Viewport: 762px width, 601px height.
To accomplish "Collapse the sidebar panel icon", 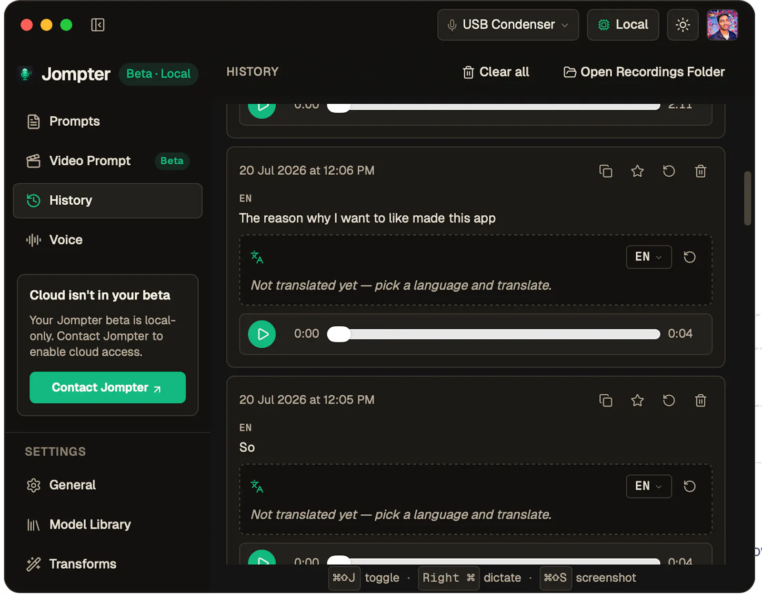I will [x=98, y=25].
